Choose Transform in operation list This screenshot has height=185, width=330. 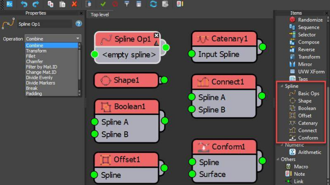pyautogui.click(x=51, y=51)
